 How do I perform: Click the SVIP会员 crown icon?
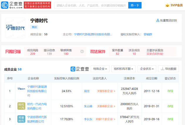pos(167,5)
